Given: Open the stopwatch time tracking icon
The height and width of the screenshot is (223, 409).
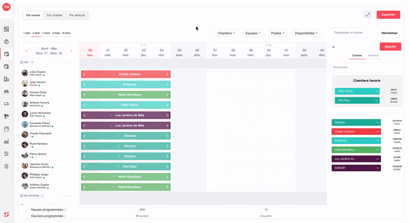Looking at the screenshot, I should (6, 41).
